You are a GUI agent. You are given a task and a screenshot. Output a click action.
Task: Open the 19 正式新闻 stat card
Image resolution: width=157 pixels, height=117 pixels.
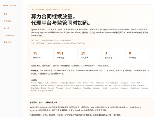(90, 55)
